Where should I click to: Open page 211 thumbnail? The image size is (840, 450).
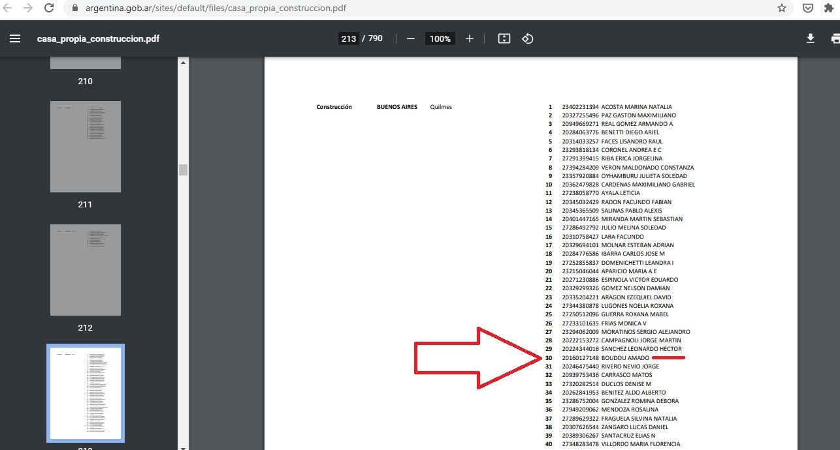tap(86, 147)
